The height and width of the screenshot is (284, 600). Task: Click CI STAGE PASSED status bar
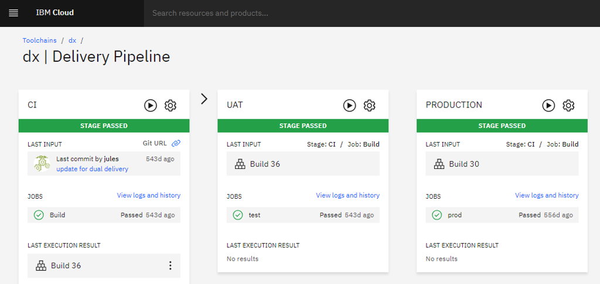click(104, 126)
